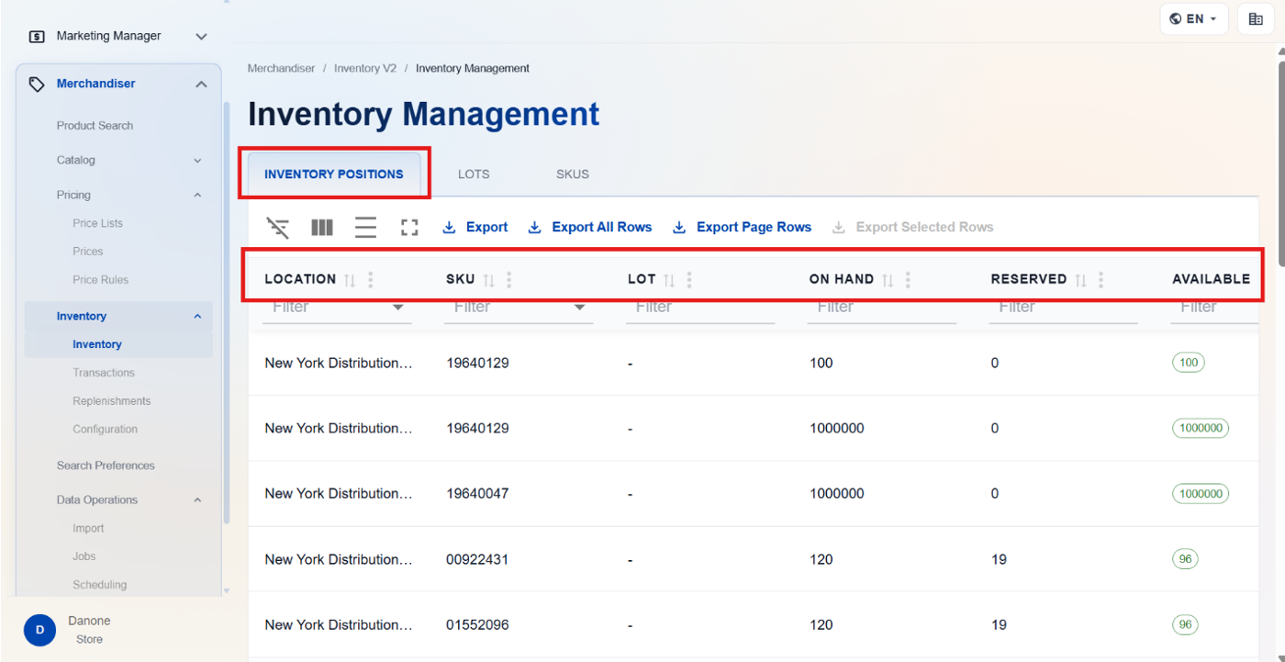Open Transactions under Inventory
The height and width of the screenshot is (662, 1285).
tap(104, 373)
